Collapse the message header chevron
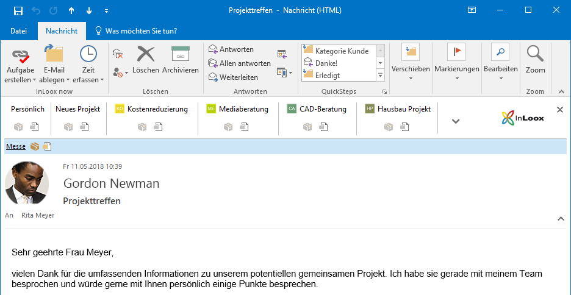 (x=561, y=219)
